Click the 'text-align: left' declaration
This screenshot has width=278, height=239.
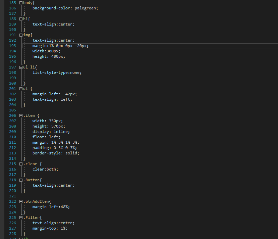pyautogui.click(x=51, y=100)
